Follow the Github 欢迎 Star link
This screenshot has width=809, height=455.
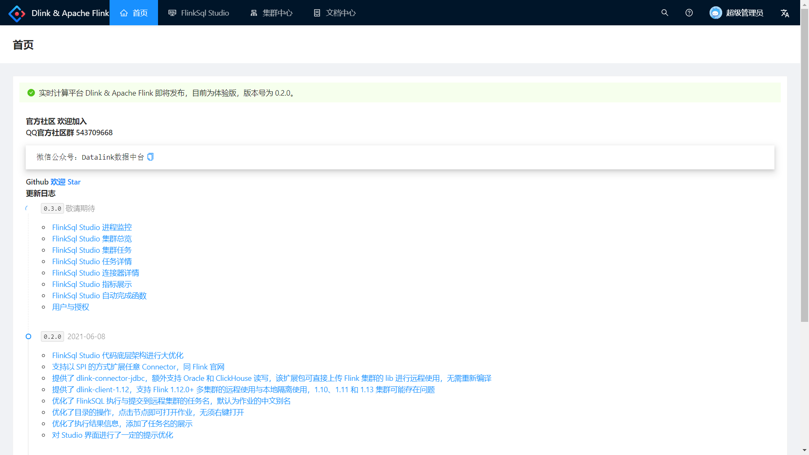[x=65, y=182]
